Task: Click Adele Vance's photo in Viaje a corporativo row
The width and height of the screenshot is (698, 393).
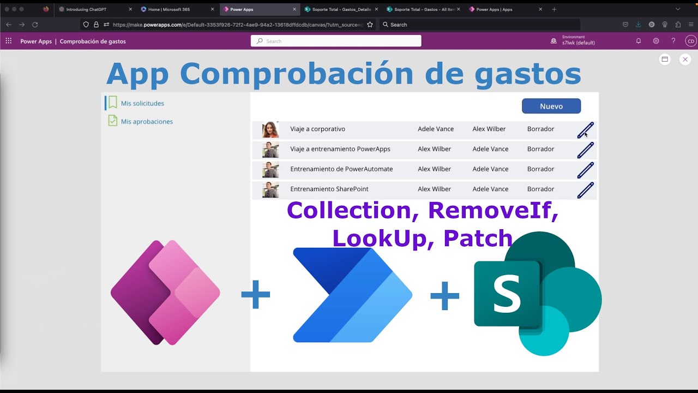Action: pyautogui.click(x=270, y=129)
